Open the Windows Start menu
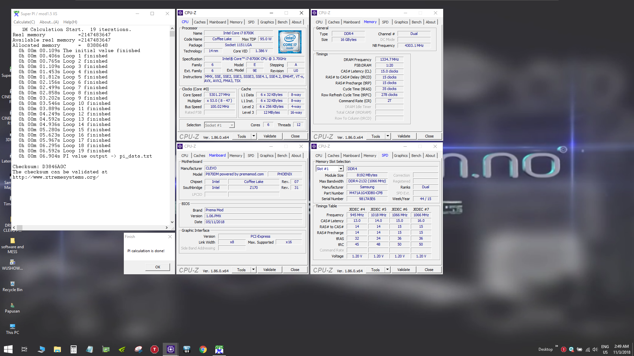 point(8,349)
